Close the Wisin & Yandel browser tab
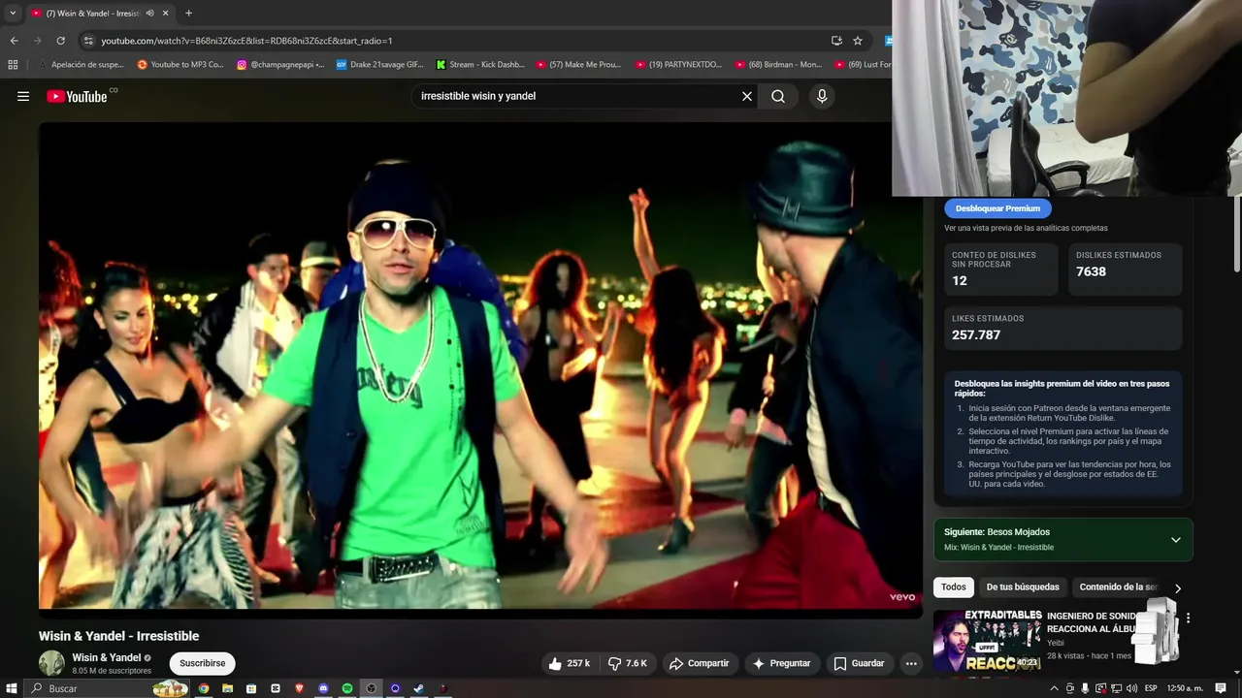 pos(166,14)
